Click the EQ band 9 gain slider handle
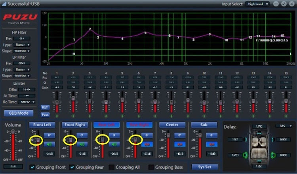The width and height of the screenshot is (297, 174). [188, 100]
